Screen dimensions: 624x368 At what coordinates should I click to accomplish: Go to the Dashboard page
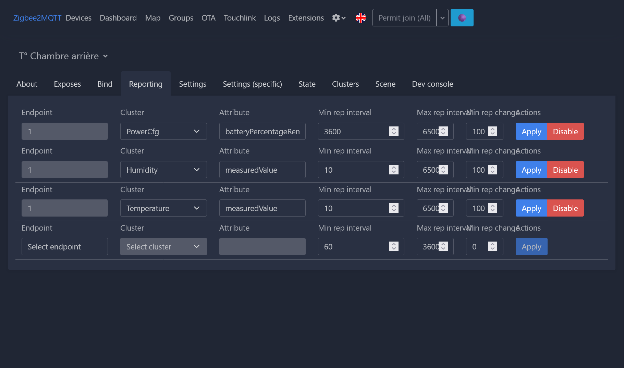pos(118,18)
